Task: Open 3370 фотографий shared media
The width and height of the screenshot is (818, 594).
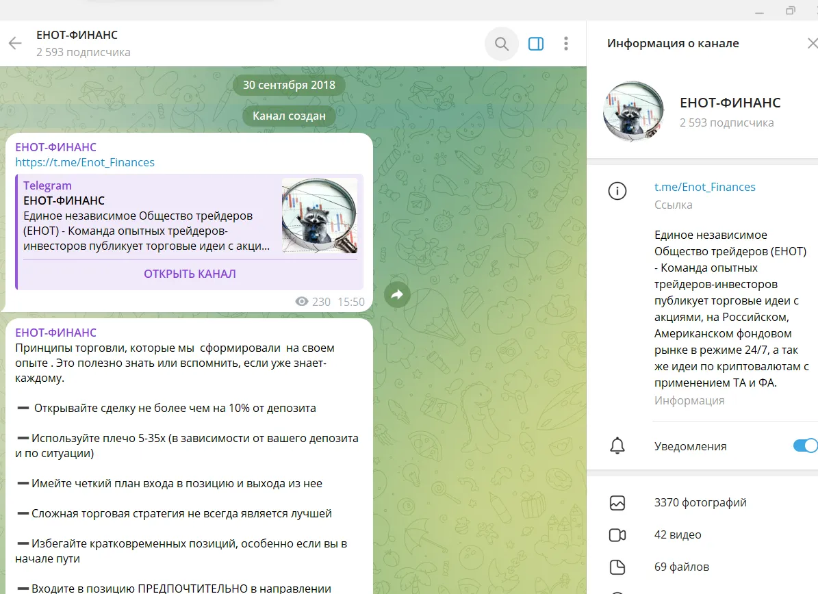Action: 700,502
